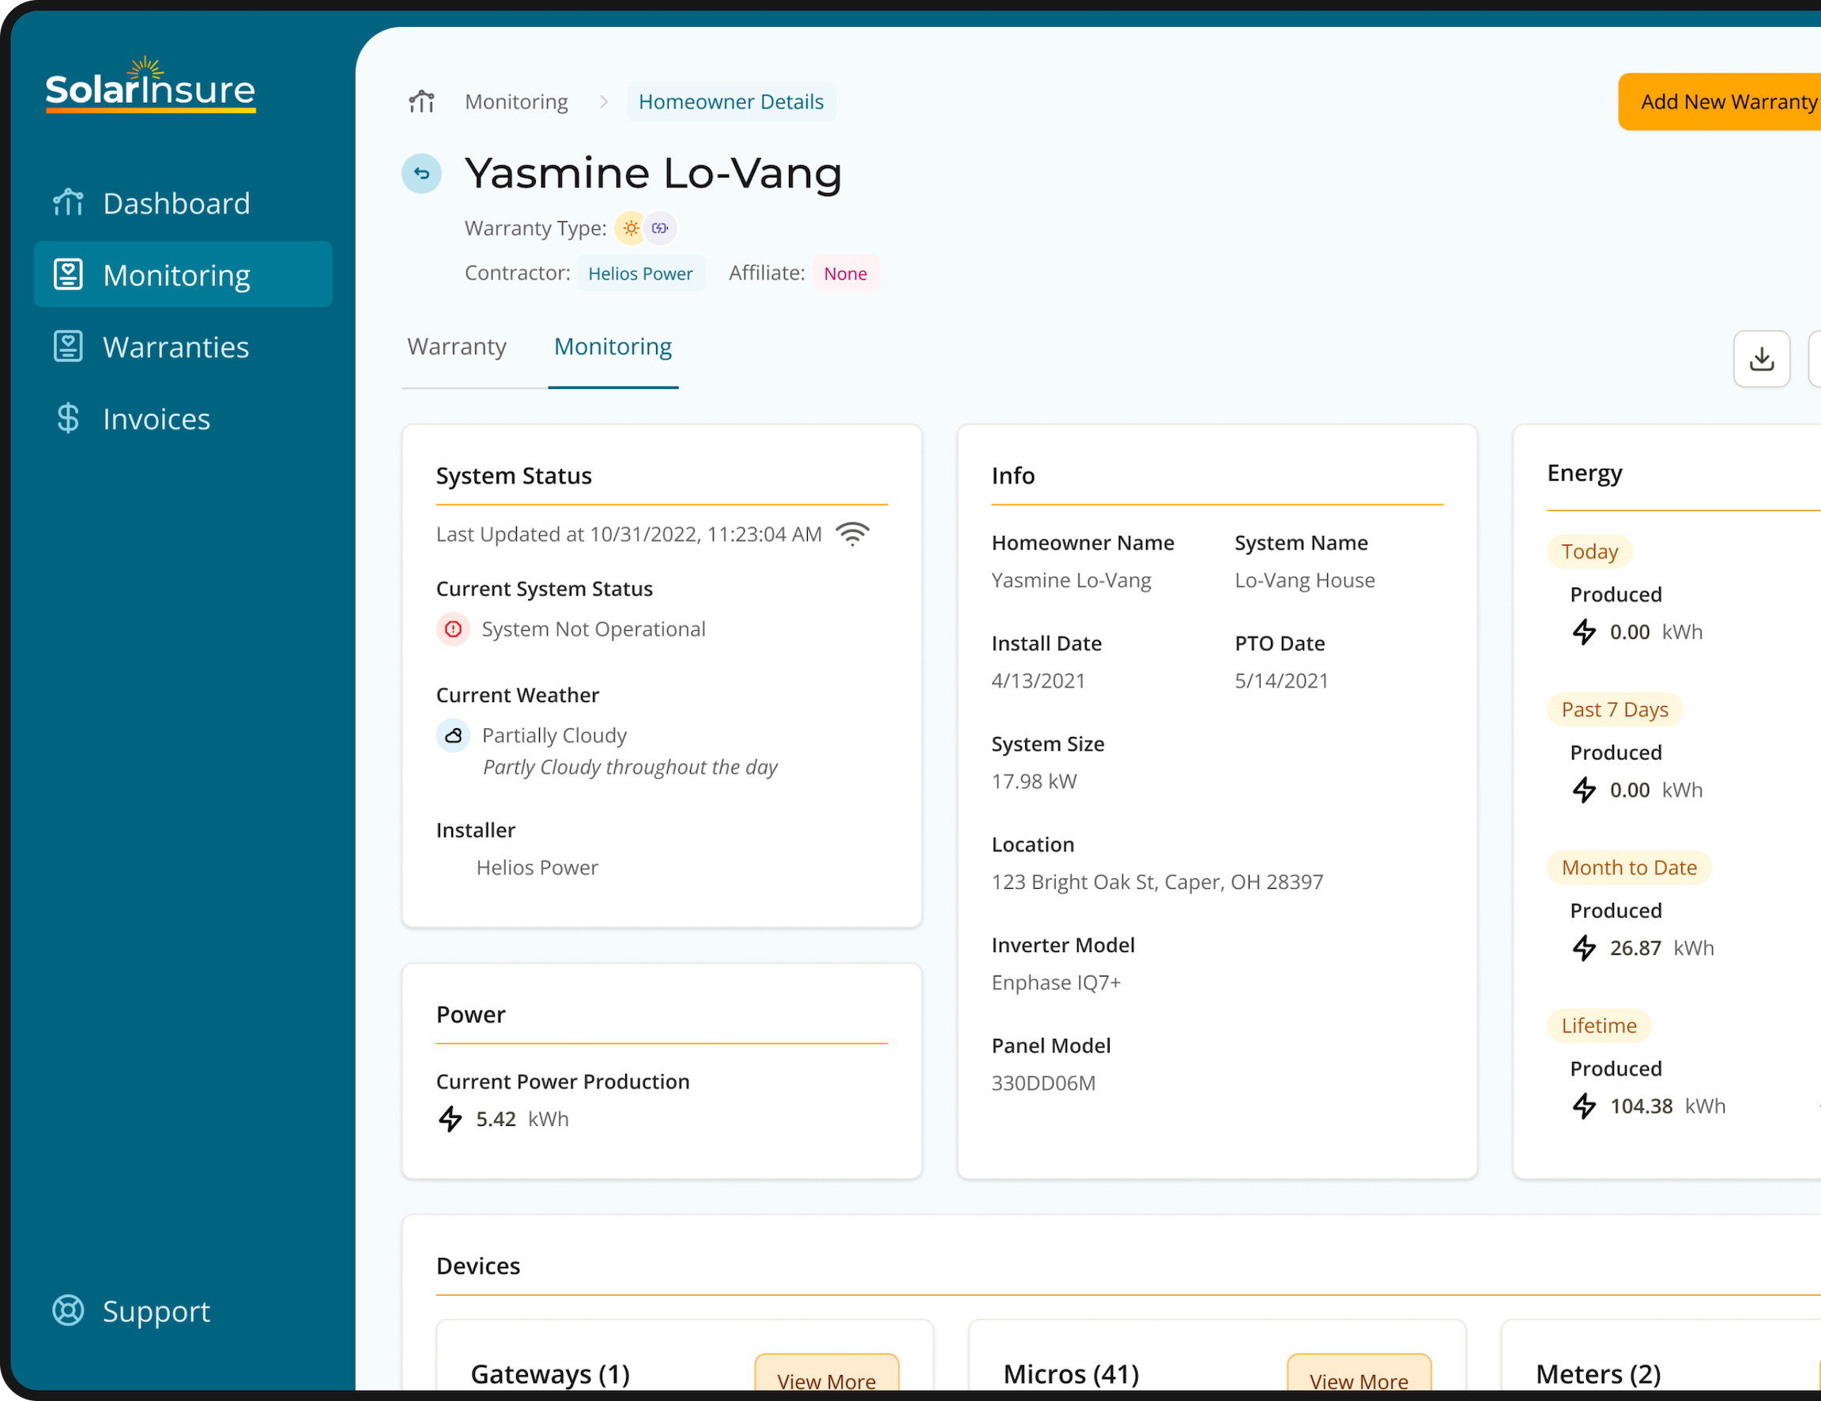Click the Dashboard sidebar icon
Screen dimensions: 1821x1401
(69, 202)
